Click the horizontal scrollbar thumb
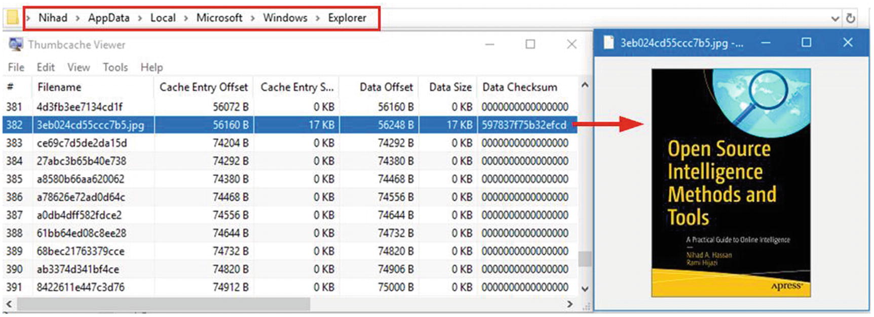The width and height of the screenshot is (874, 317). (164, 304)
